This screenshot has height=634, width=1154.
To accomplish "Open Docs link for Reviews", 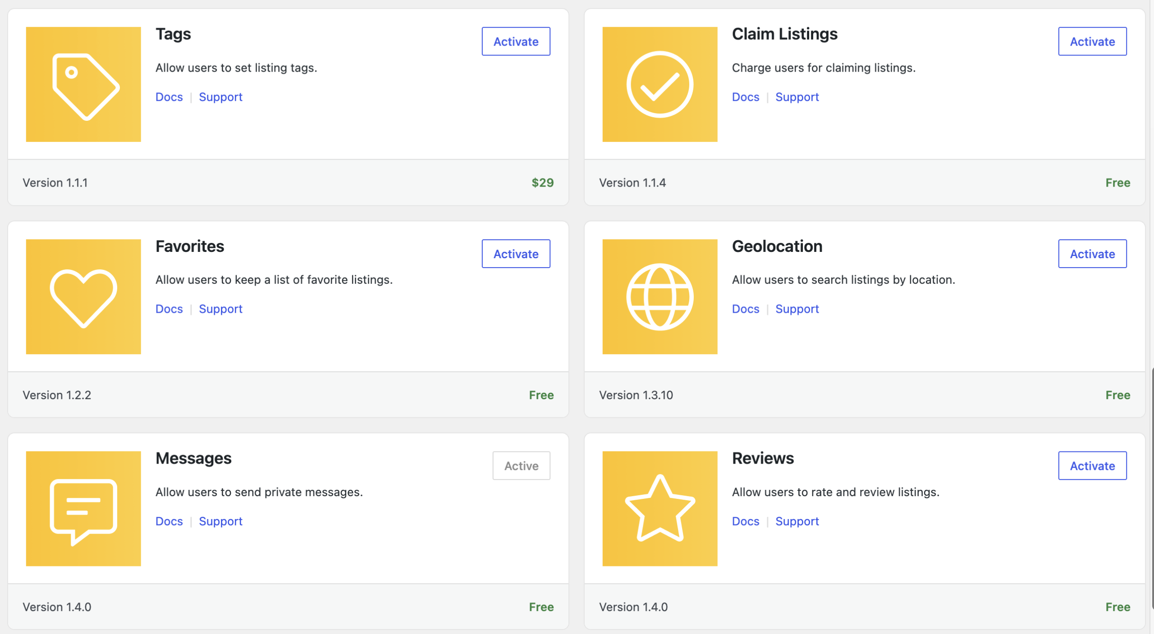I will (746, 521).
